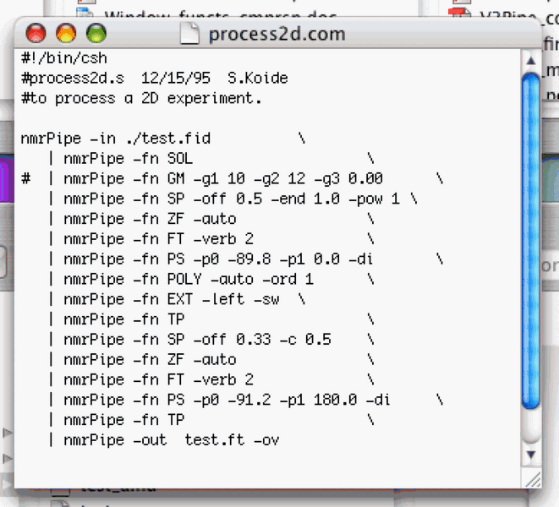Click the 'nmrPipe -out test.ft -ov' line
This screenshot has height=507, width=559.
pyautogui.click(x=163, y=440)
